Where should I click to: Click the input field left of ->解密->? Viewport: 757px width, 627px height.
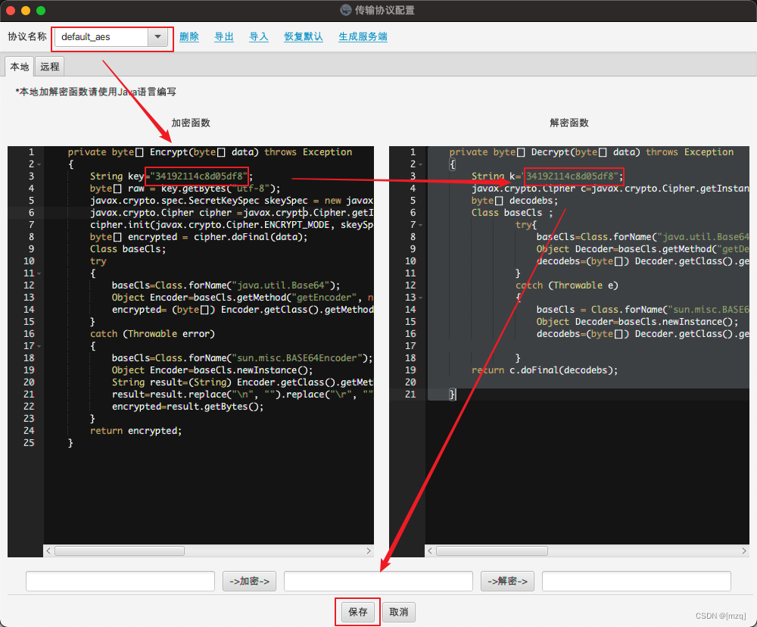tap(378, 581)
